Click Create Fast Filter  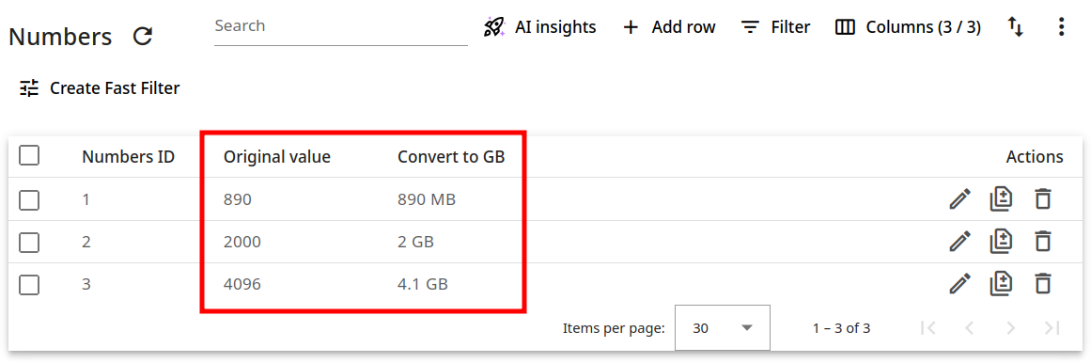pyautogui.click(x=100, y=88)
